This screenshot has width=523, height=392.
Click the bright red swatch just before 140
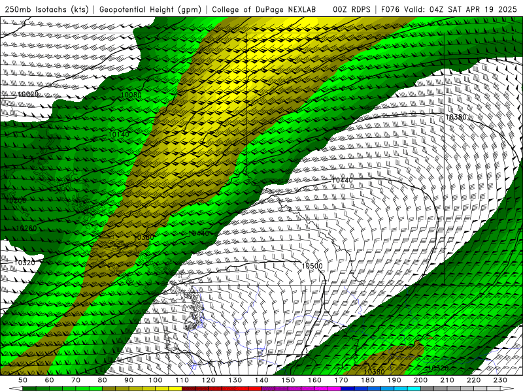[255, 389]
